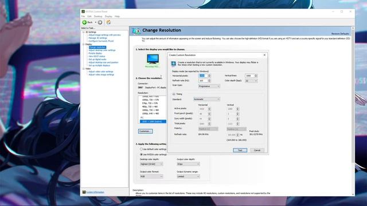Select the highlighted 1920 x 1080 (native) resolution
Viewport: 367px width, 206px height.
point(153,121)
